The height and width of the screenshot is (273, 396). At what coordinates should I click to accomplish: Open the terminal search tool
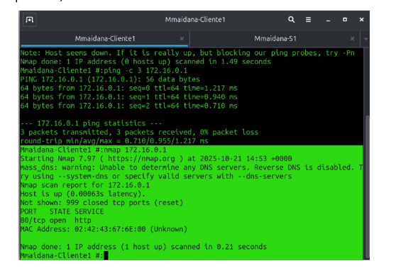click(291, 20)
